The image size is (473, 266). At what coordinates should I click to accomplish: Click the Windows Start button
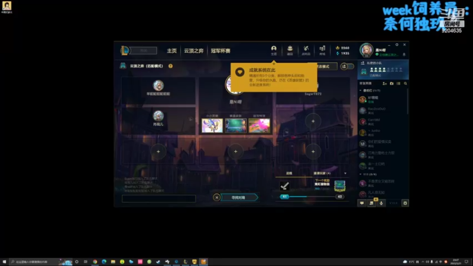pyautogui.click(x=4, y=262)
